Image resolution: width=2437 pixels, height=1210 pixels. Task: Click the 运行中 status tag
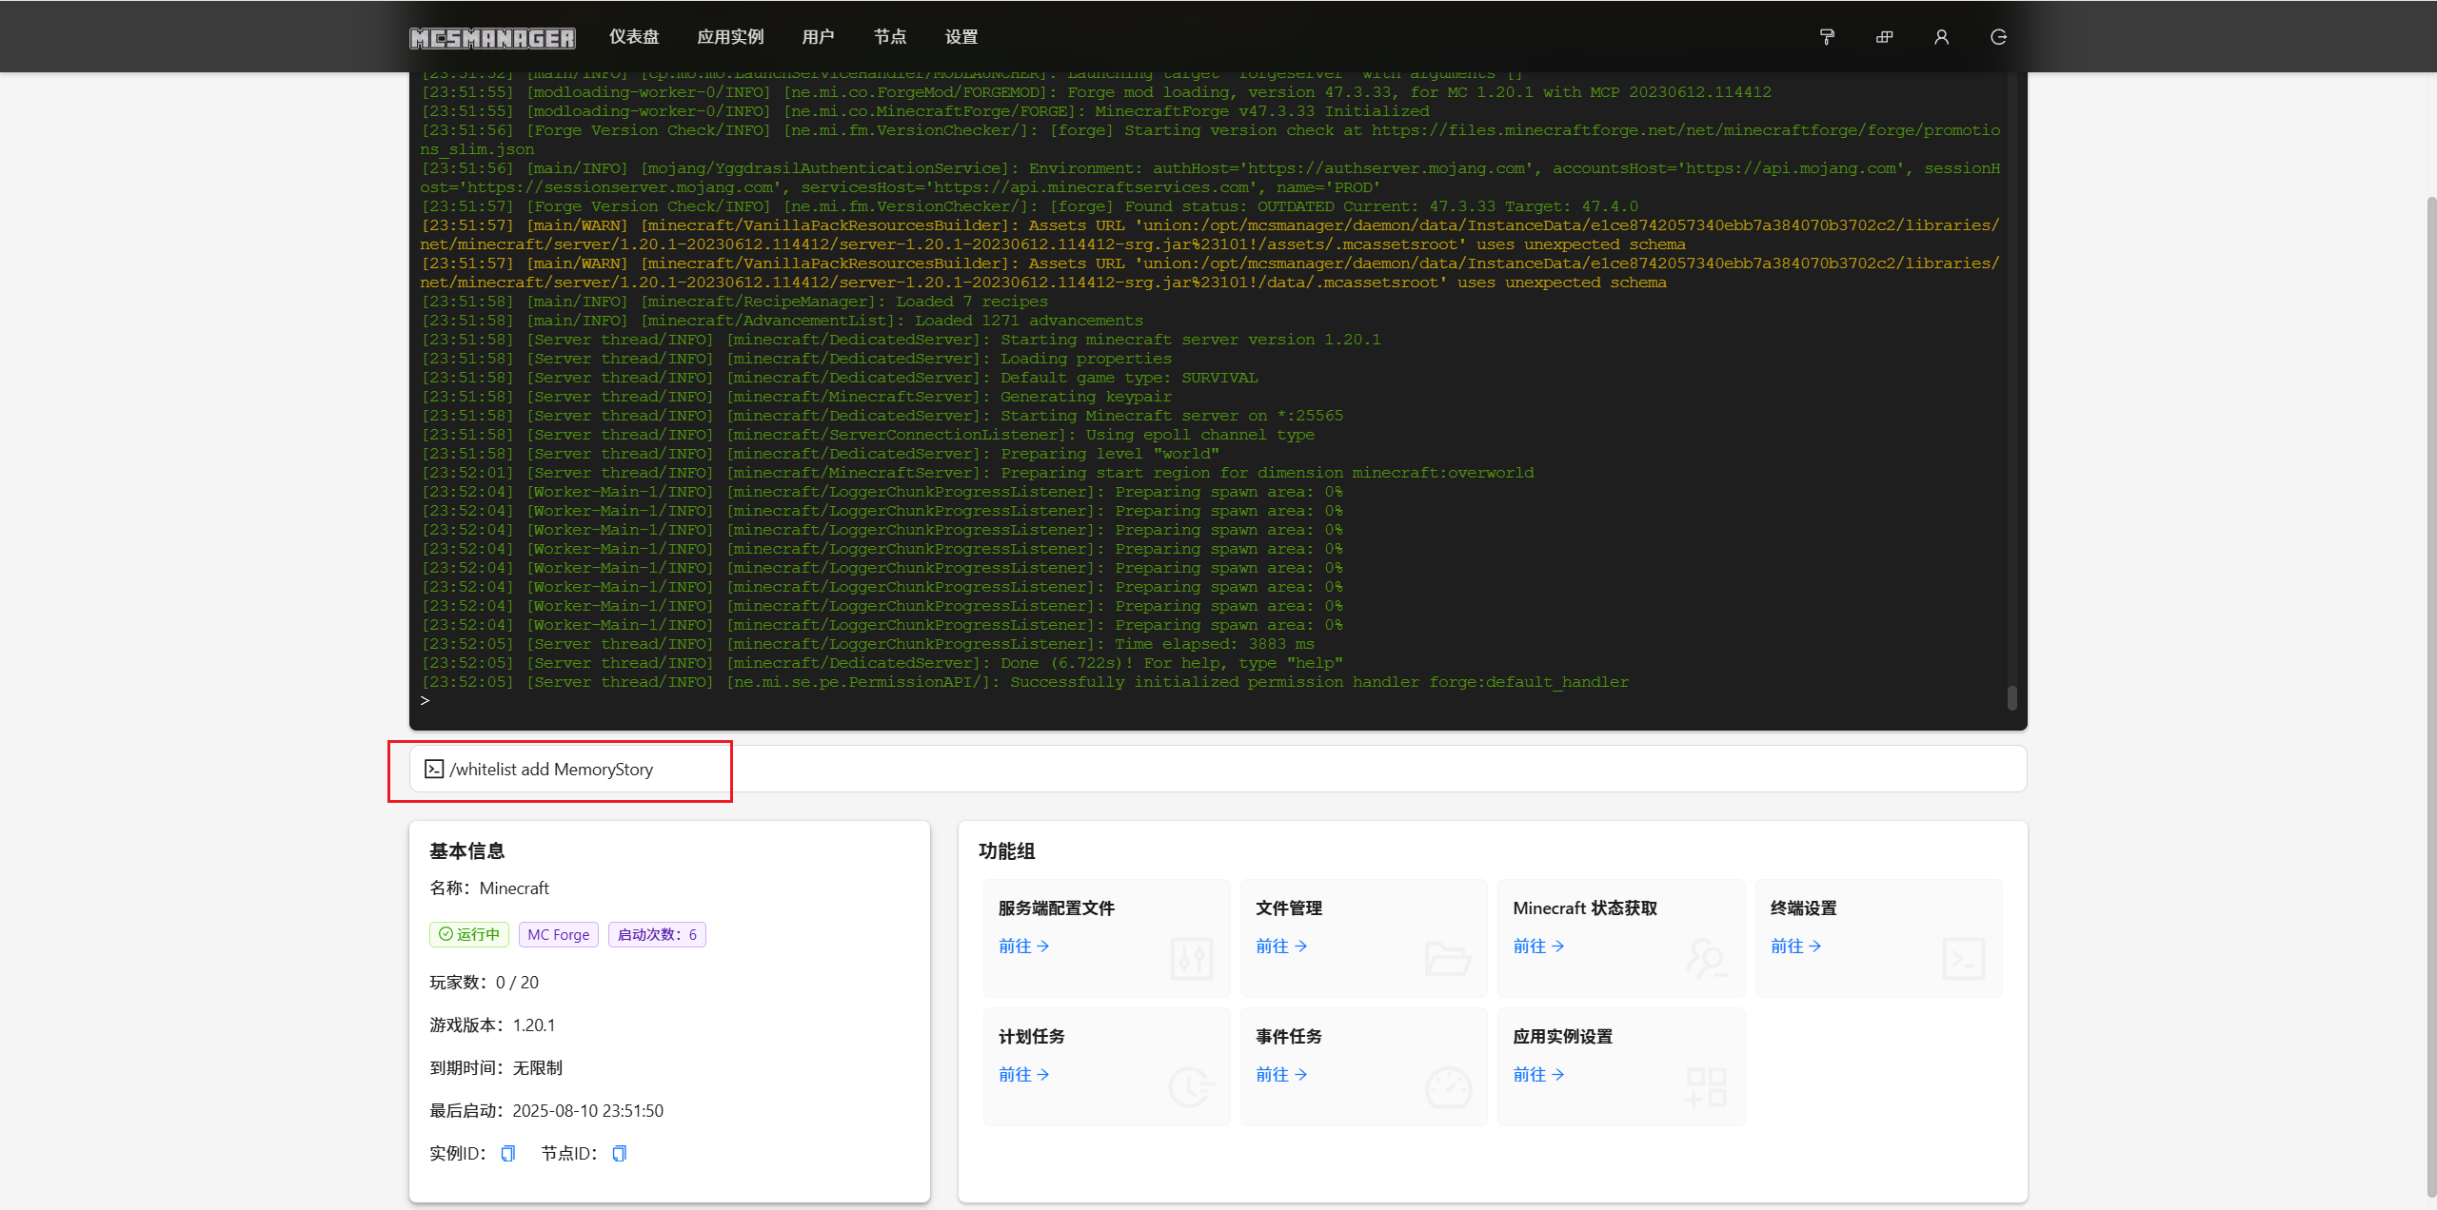tap(468, 934)
